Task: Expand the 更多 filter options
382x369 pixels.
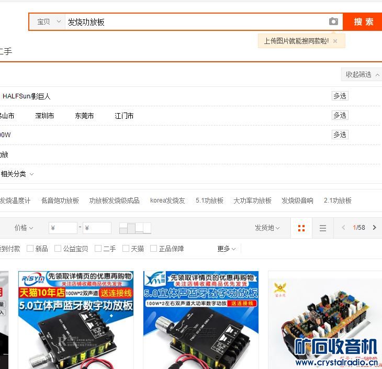Action: click(x=227, y=249)
